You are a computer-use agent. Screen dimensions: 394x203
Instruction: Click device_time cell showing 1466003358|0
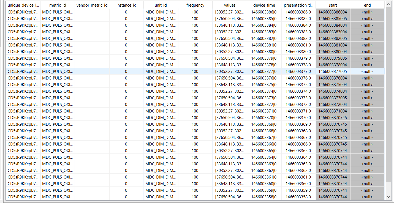[x=264, y=197]
